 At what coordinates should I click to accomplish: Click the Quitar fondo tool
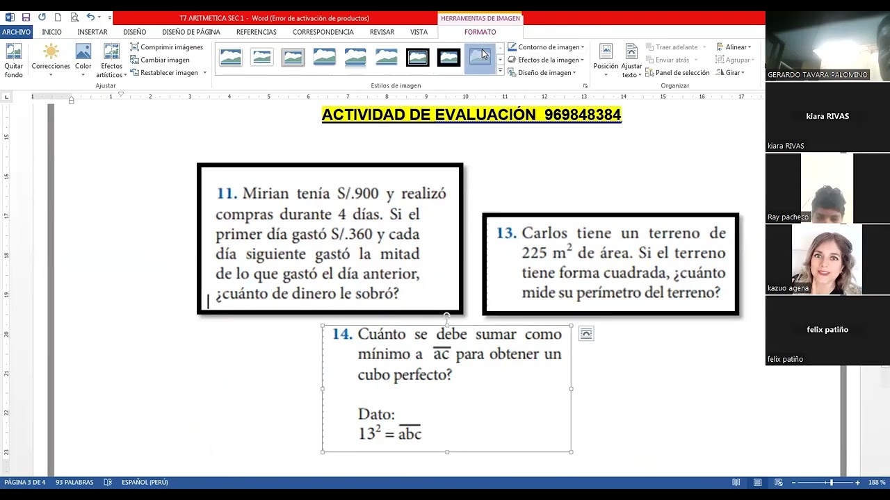[x=13, y=61]
